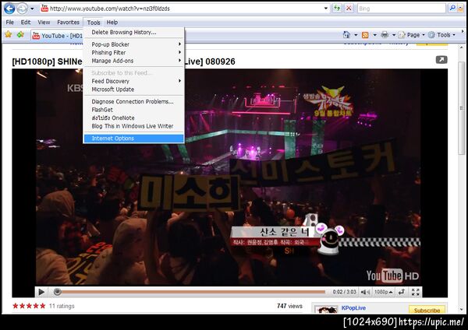This screenshot has width=468, height=330.
Task: Select Microsoft Update in Tools menu
Action: point(133,90)
